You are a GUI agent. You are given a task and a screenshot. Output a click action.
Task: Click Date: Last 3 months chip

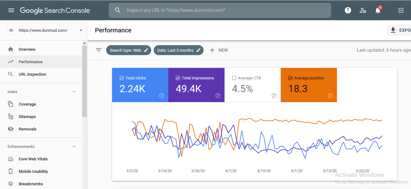(179, 50)
